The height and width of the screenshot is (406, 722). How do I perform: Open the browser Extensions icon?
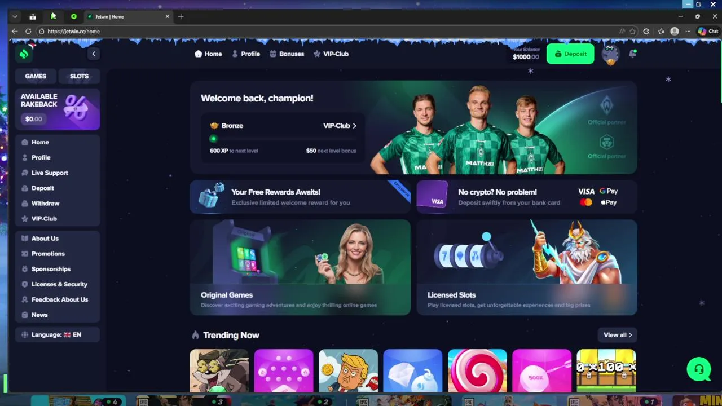646,32
